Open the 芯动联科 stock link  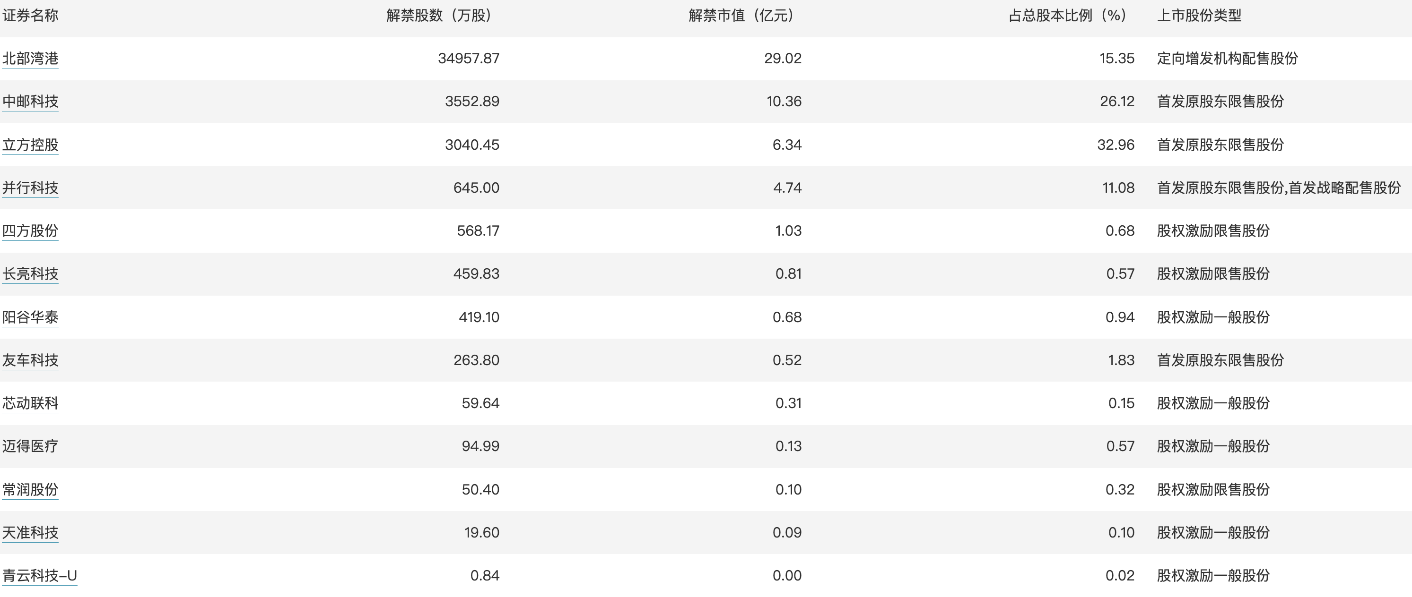pos(30,403)
